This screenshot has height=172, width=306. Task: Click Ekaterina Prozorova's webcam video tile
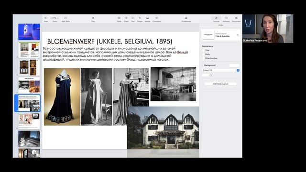coord(268,29)
